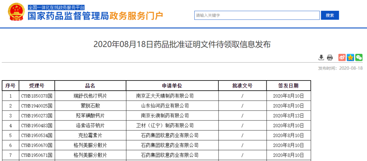Screen dimensions: 367x161
Task: Select date 2020年8月10日 in row 2
Action: [289, 106]
